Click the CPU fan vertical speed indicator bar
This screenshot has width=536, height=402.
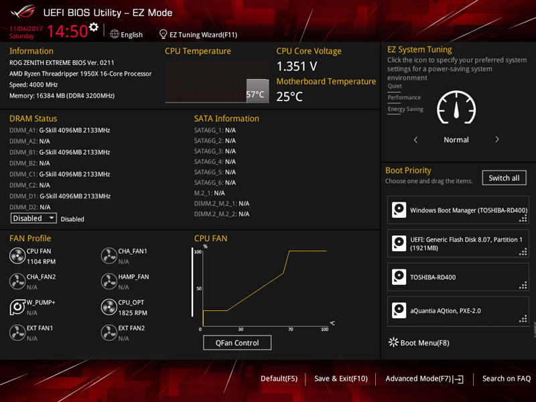192,282
